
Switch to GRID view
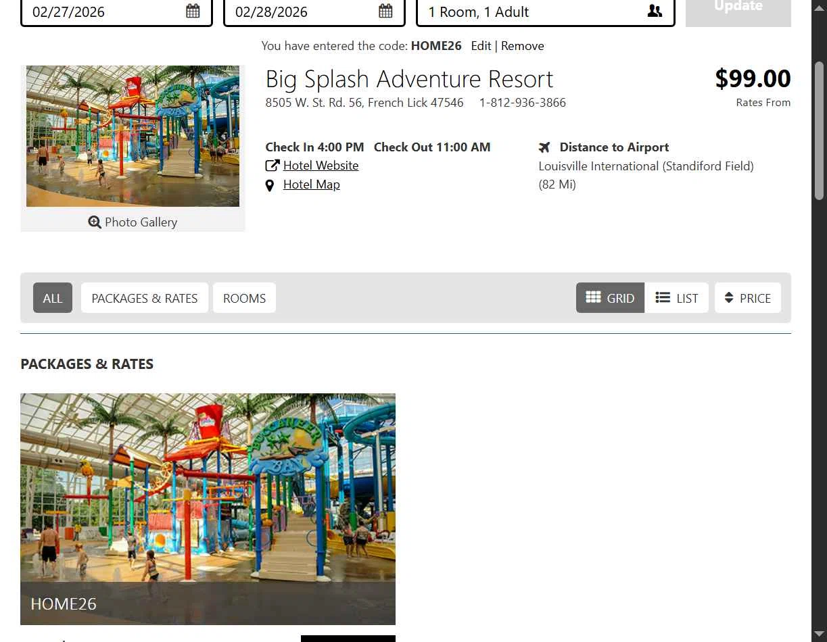pyautogui.click(x=610, y=298)
